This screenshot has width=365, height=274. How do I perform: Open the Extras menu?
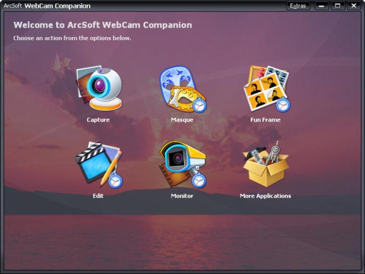point(298,6)
